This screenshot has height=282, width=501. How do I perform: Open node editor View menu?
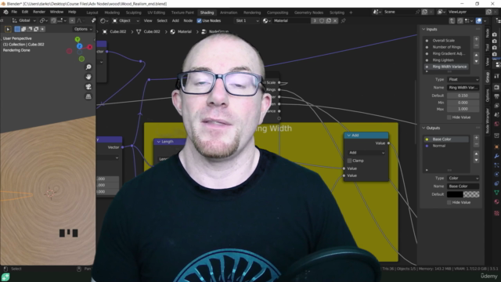click(148, 21)
